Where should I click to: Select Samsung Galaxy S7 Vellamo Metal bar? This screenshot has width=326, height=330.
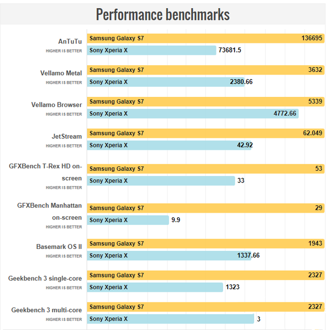point(206,70)
